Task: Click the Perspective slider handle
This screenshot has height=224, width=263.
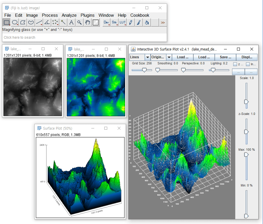Action: pyautogui.click(x=183, y=70)
